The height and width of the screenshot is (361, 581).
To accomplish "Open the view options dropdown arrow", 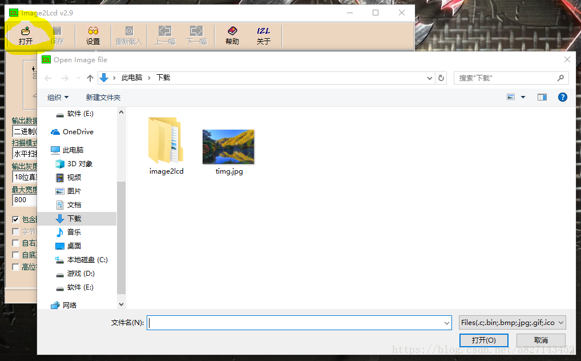I will (x=523, y=97).
